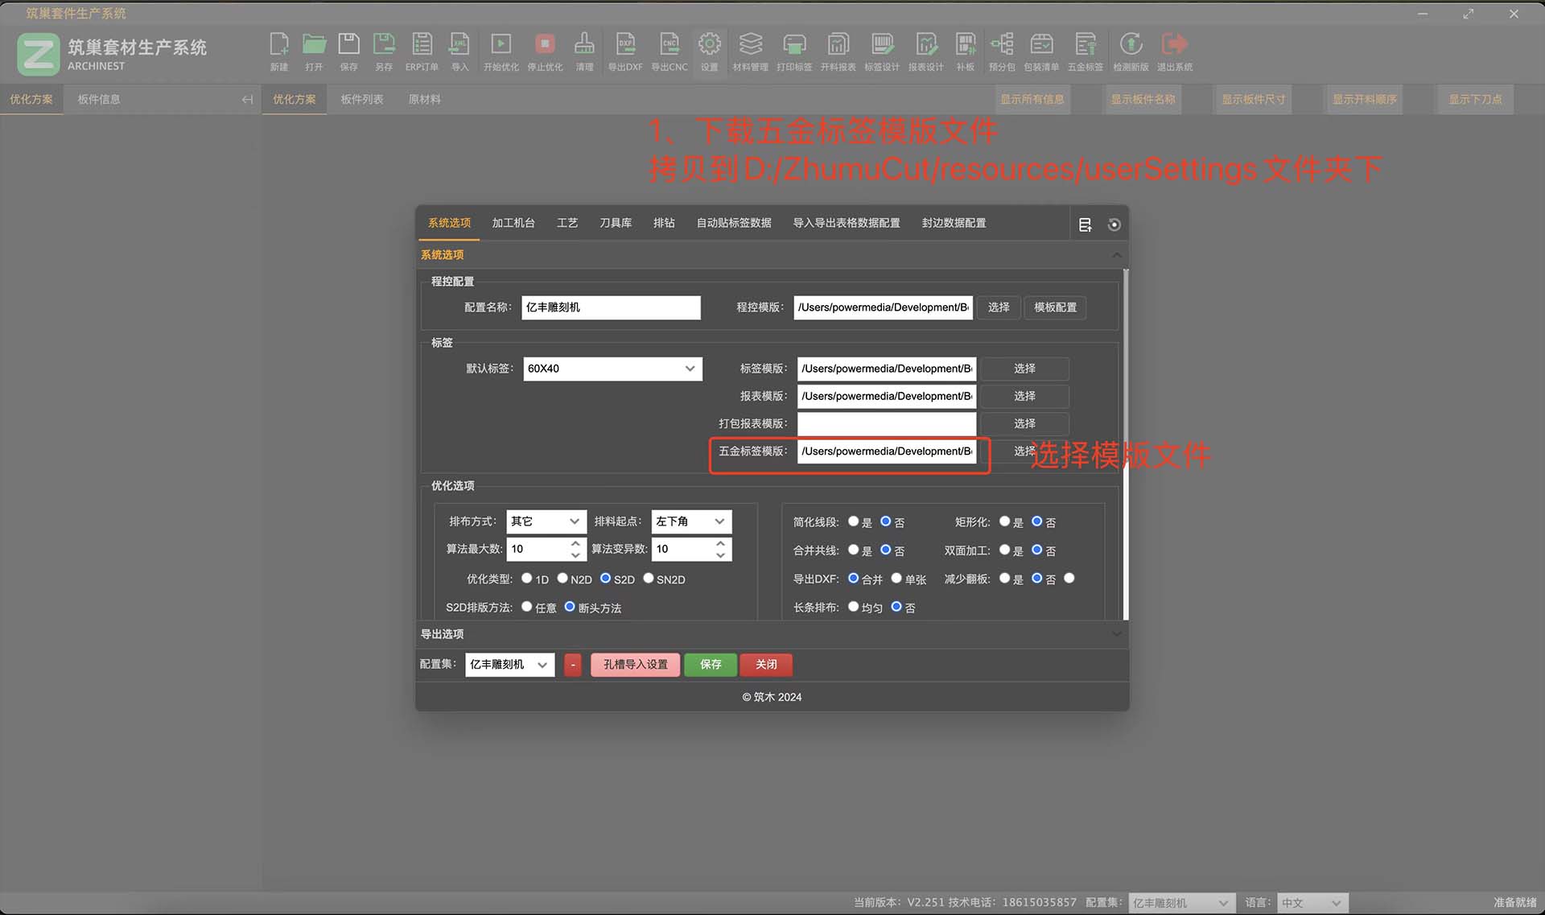Select 1D optimization type
This screenshot has width=1545, height=915.
526,578
